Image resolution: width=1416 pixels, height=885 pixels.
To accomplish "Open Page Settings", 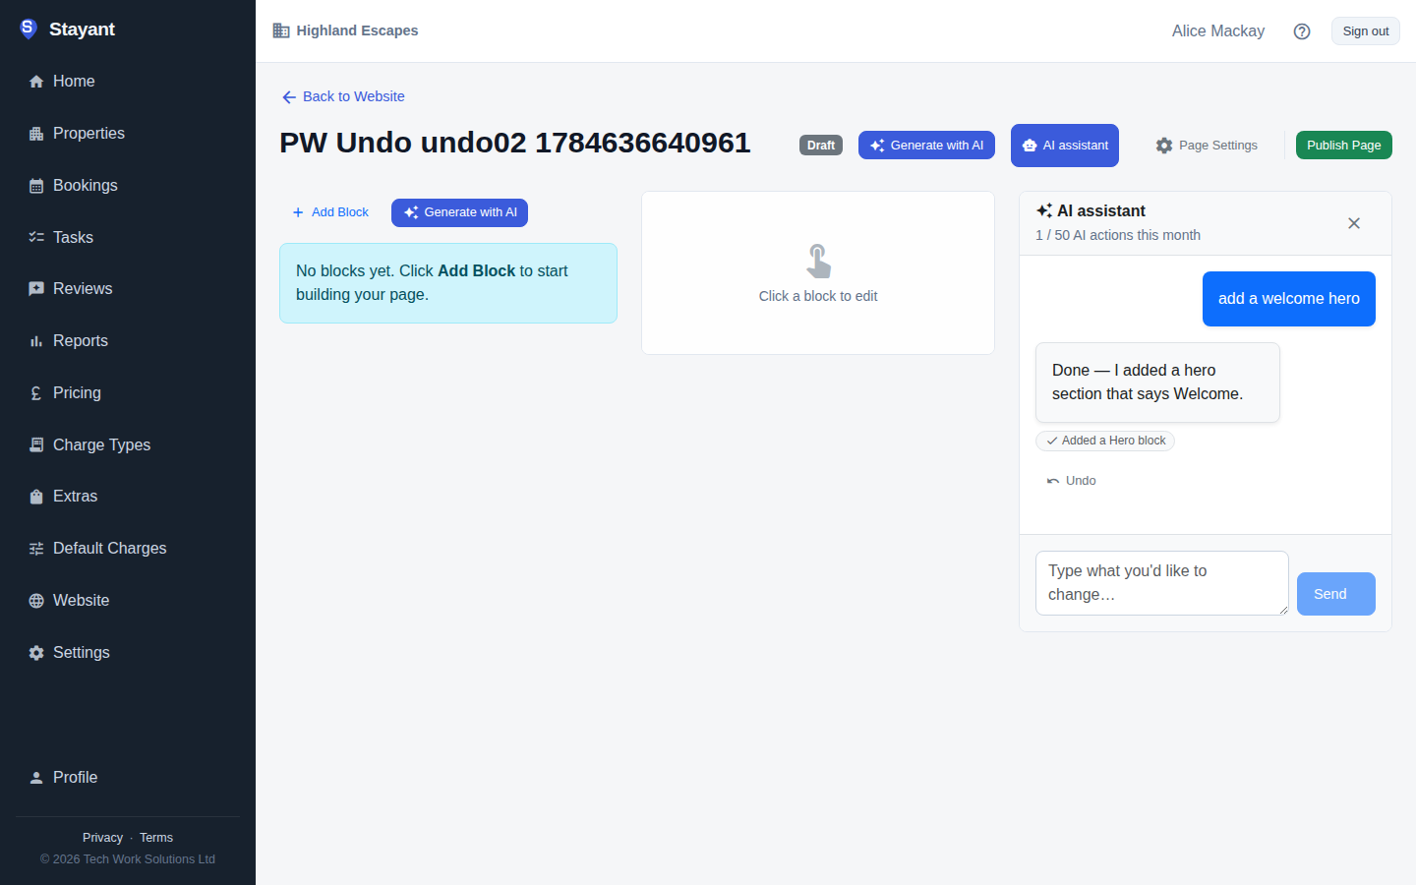I will click(x=1207, y=146).
